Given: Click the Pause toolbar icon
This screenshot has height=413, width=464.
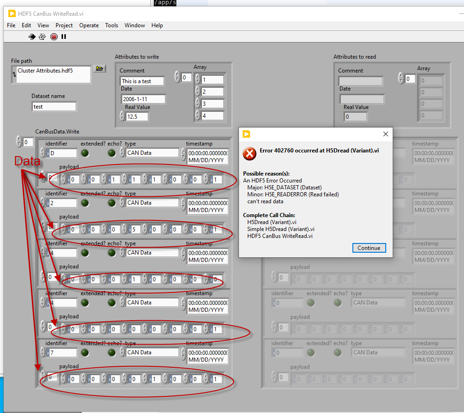Looking at the screenshot, I should click(x=63, y=36).
